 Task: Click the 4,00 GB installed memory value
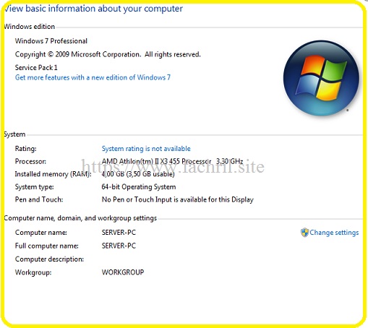[x=138, y=174]
